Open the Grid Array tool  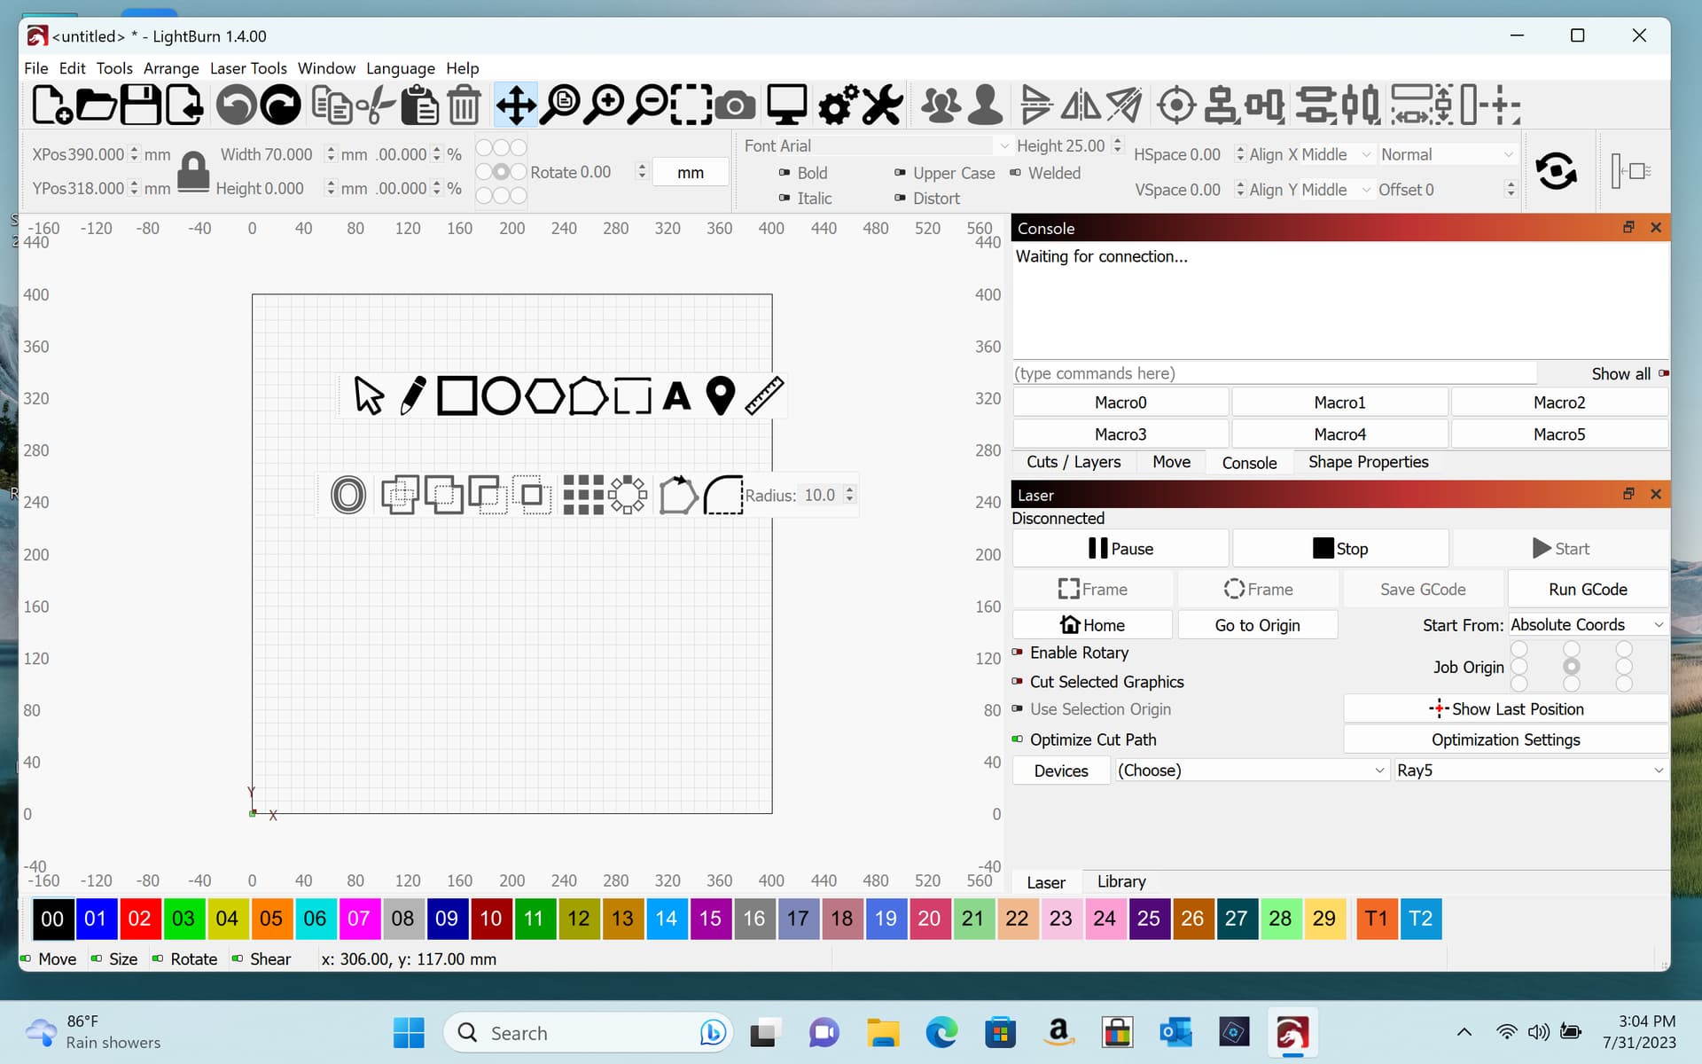(582, 495)
